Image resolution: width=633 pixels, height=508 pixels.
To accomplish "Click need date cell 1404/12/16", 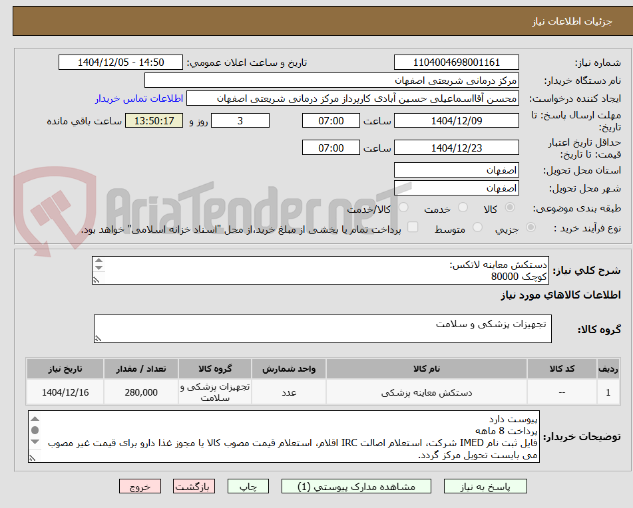I will 65,392.
